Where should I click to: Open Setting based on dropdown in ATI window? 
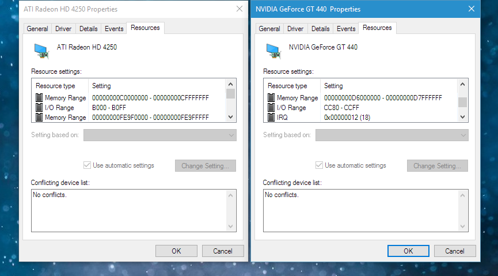(x=159, y=135)
